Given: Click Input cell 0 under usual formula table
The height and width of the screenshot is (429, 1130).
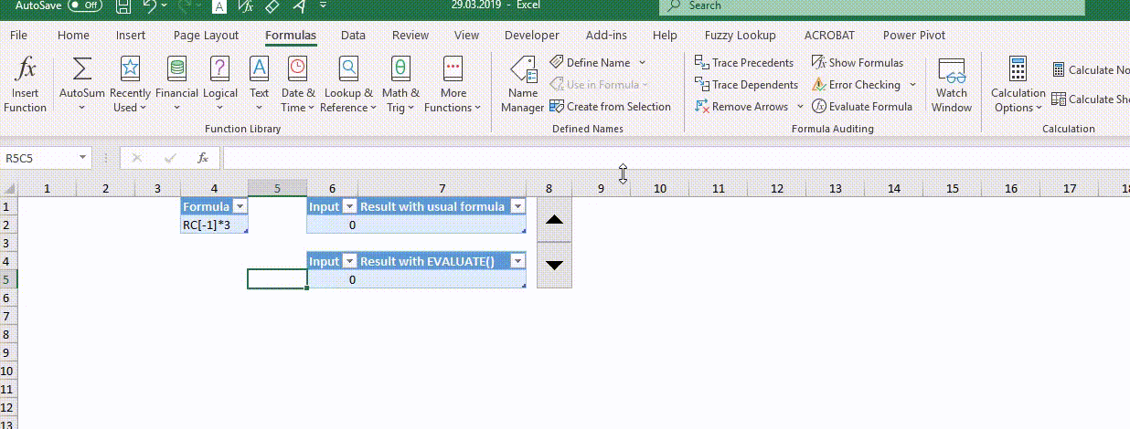Looking at the screenshot, I should click(333, 225).
